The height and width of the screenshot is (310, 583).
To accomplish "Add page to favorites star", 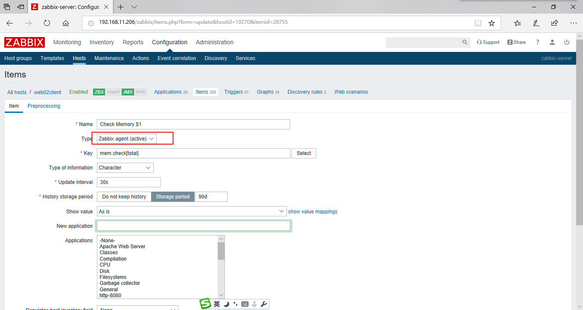I will (x=492, y=23).
